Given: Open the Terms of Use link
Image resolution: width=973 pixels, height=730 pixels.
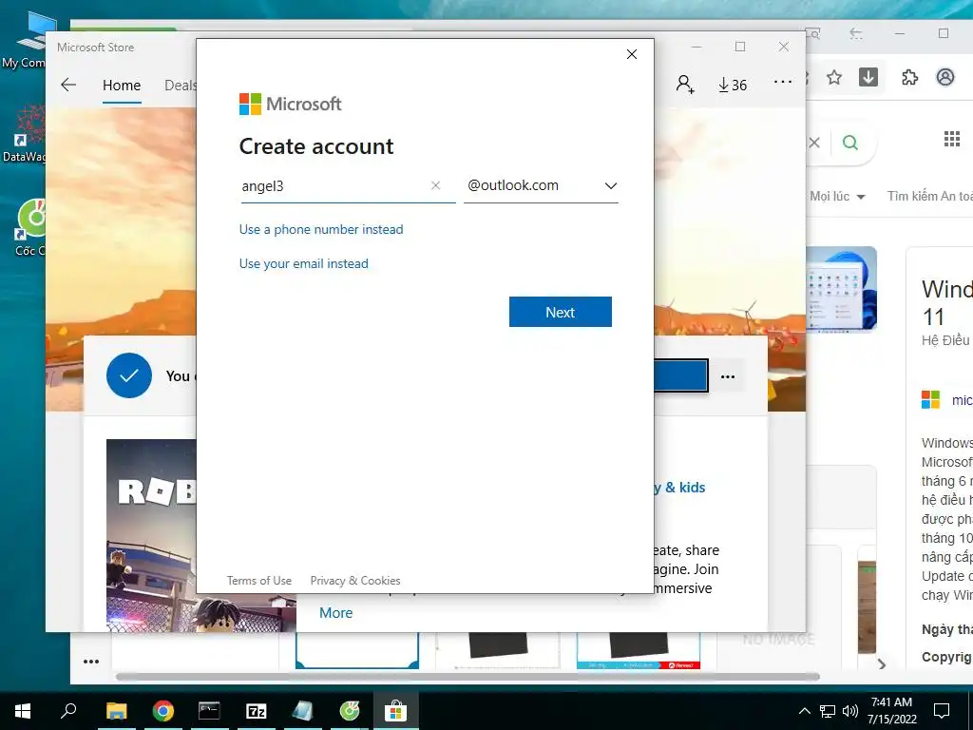Looking at the screenshot, I should 258,581.
